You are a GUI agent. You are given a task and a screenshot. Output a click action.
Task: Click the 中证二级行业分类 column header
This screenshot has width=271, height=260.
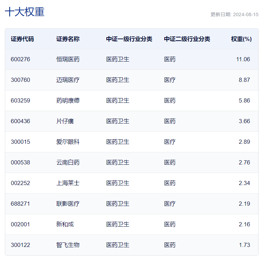pos(187,39)
